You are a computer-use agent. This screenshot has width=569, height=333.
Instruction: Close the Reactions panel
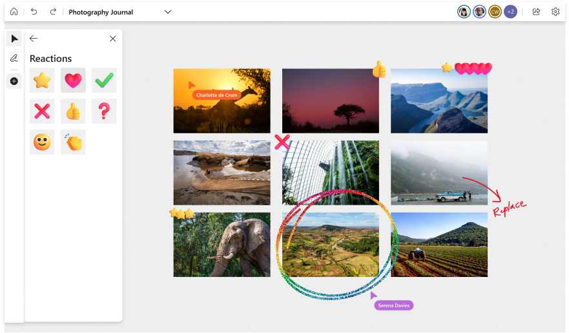[112, 39]
